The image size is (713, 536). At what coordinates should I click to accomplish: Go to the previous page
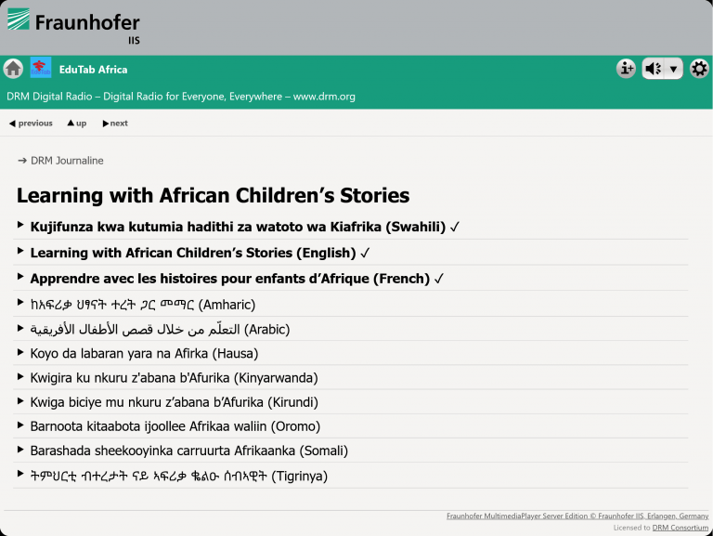pos(31,124)
